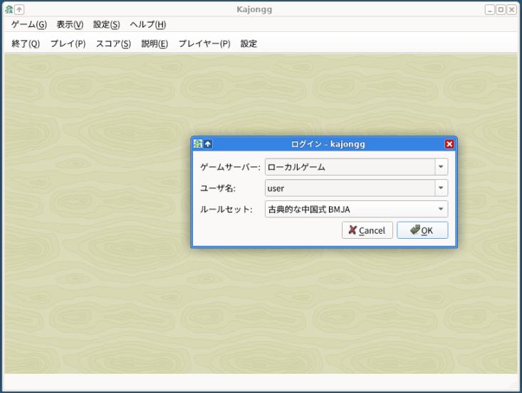
Task: Minimize the Kajongg main window
Action: pos(490,10)
